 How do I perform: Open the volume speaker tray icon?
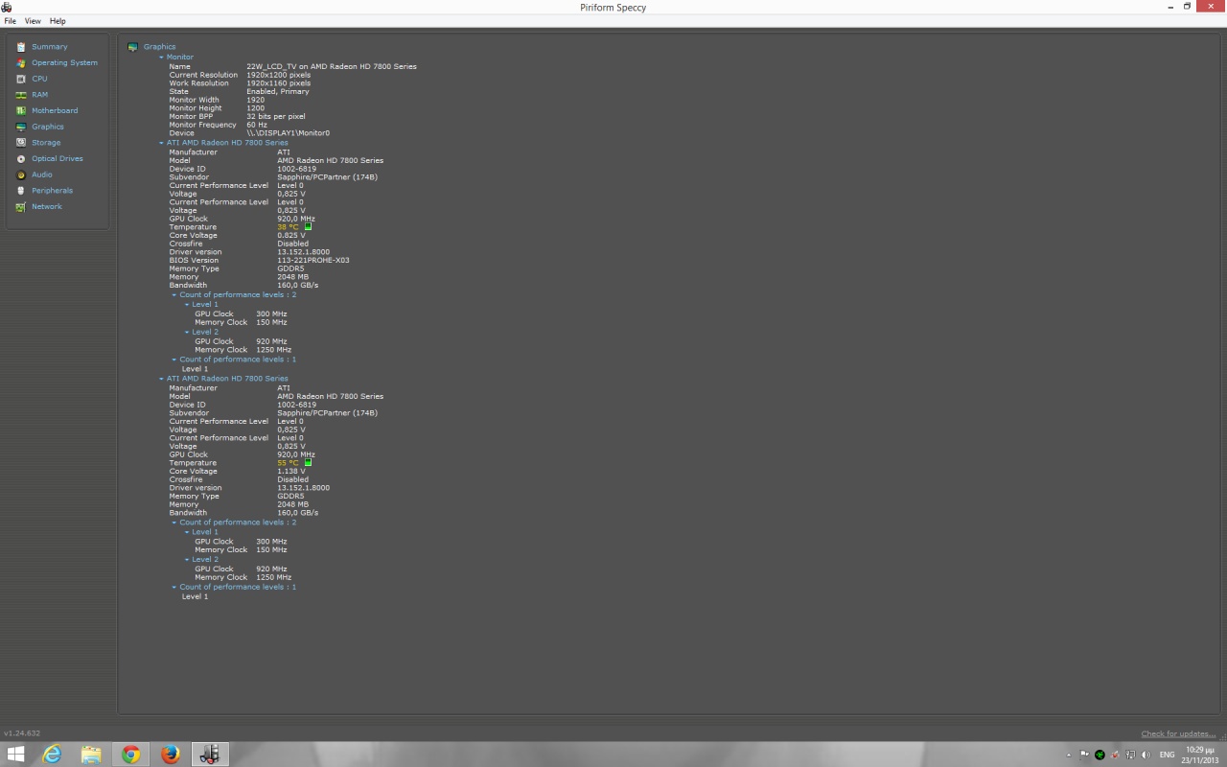pyautogui.click(x=1146, y=755)
